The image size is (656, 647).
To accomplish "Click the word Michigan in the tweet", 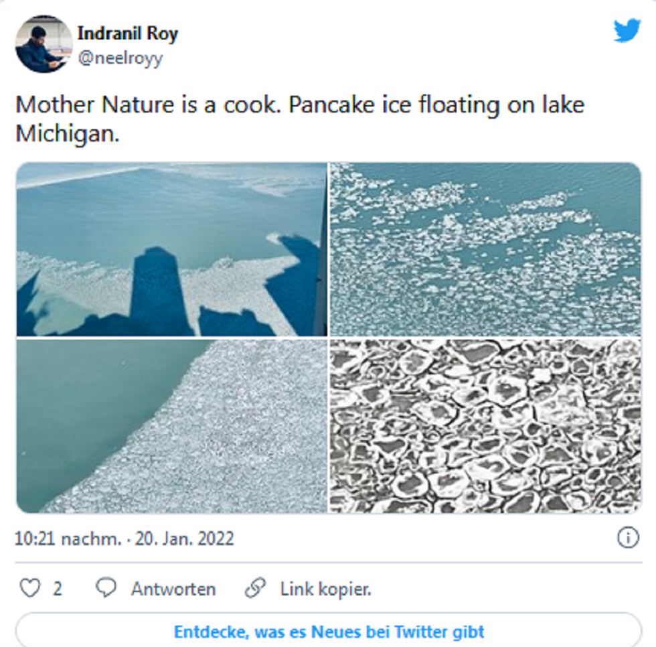I will click(x=66, y=133).
